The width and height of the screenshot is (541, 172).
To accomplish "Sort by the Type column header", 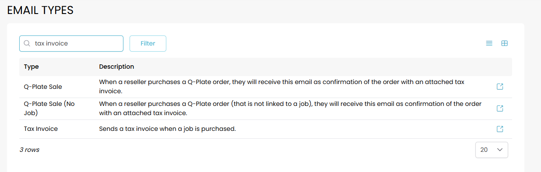I will pyautogui.click(x=32, y=67).
